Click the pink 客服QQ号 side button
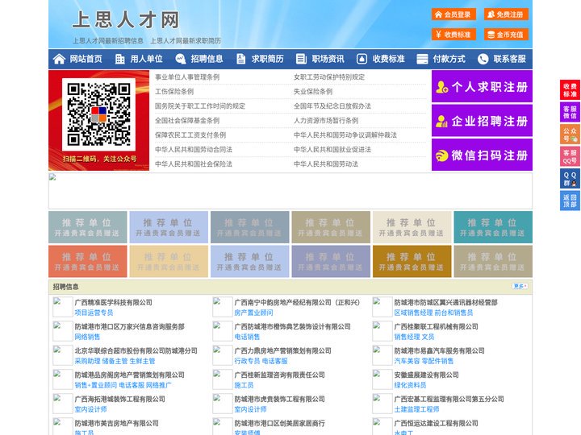 click(570, 156)
